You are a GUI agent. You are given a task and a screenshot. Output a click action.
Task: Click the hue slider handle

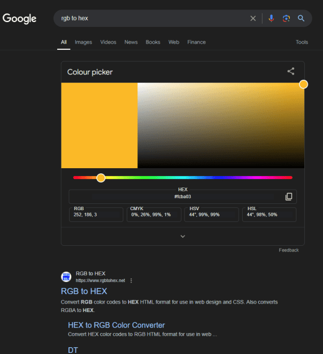click(101, 178)
